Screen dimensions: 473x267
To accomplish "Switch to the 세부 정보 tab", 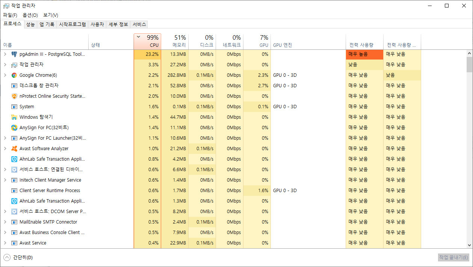I will [x=118, y=24].
